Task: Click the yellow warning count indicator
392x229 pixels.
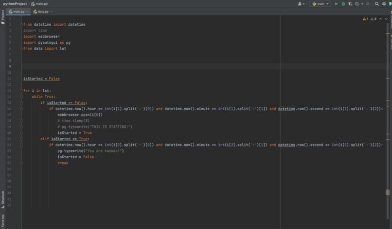Action: pos(365,19)
